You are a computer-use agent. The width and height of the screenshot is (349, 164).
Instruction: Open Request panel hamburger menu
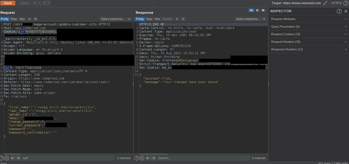pyautogui.click(x=36, y=19)
